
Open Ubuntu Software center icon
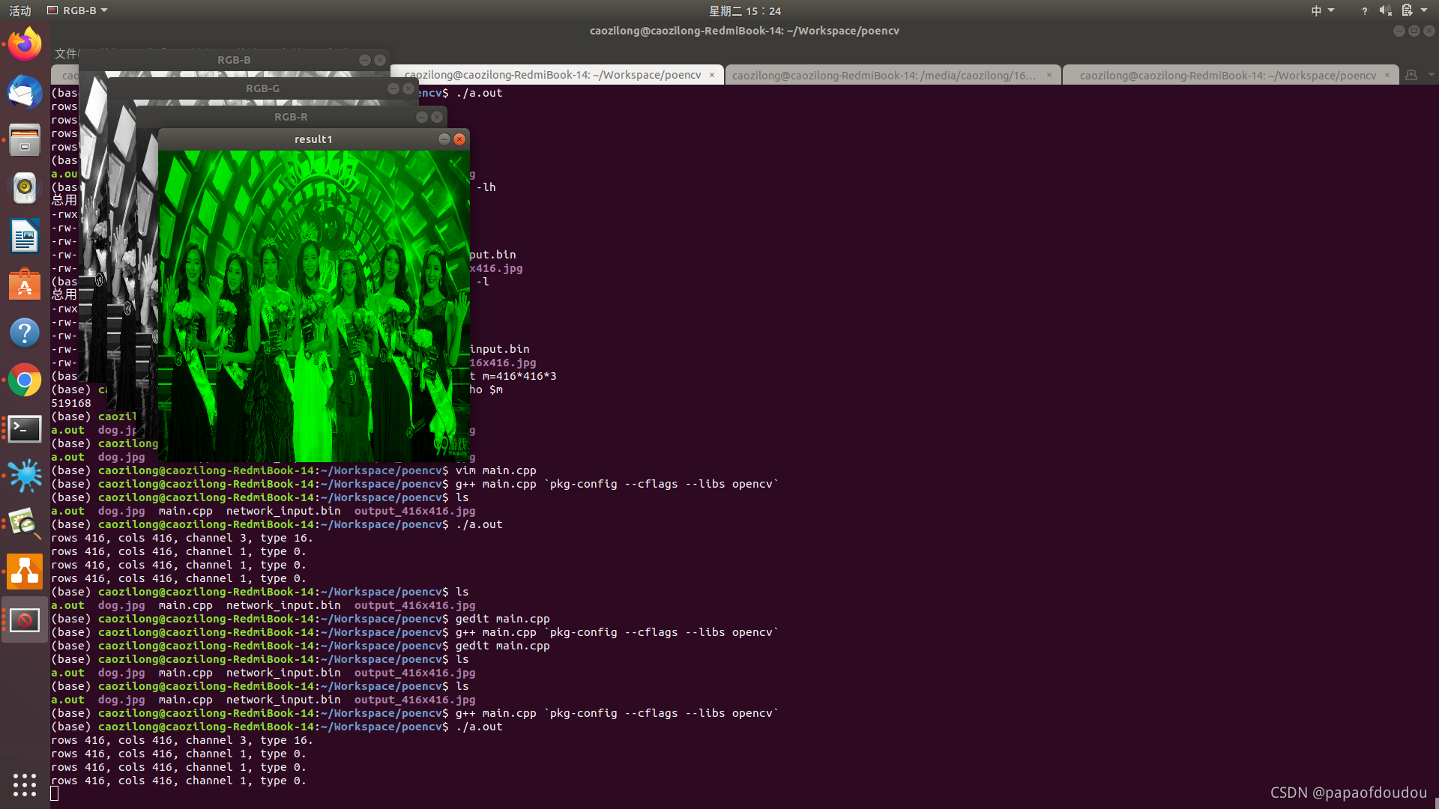click(25, 284)
